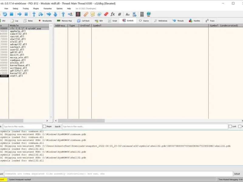243x182 pixels.
Task: Click the Step over toolbar icon
Action: [41, 14]
